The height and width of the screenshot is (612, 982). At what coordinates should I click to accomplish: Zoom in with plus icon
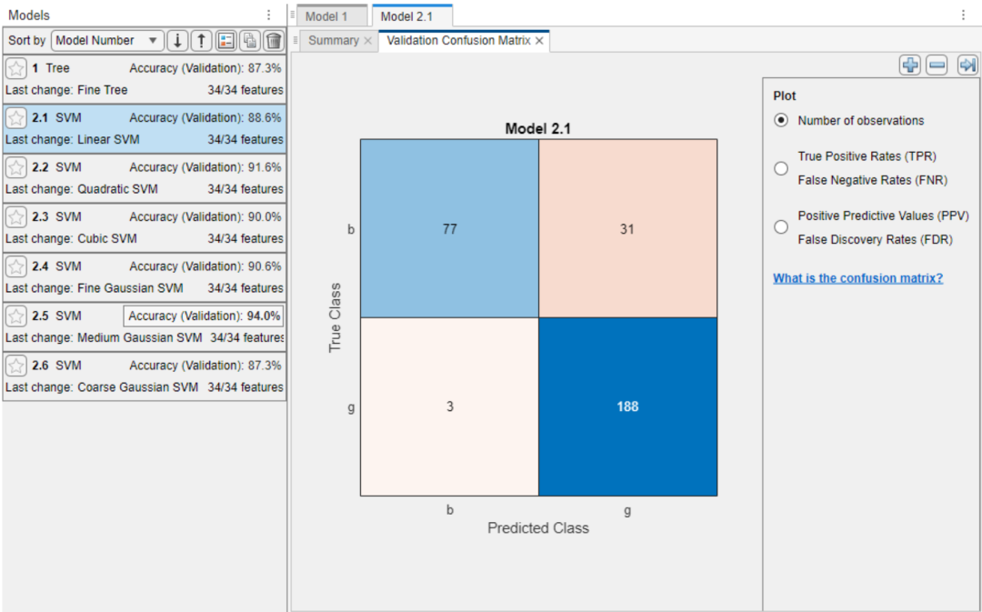(910, 65)
